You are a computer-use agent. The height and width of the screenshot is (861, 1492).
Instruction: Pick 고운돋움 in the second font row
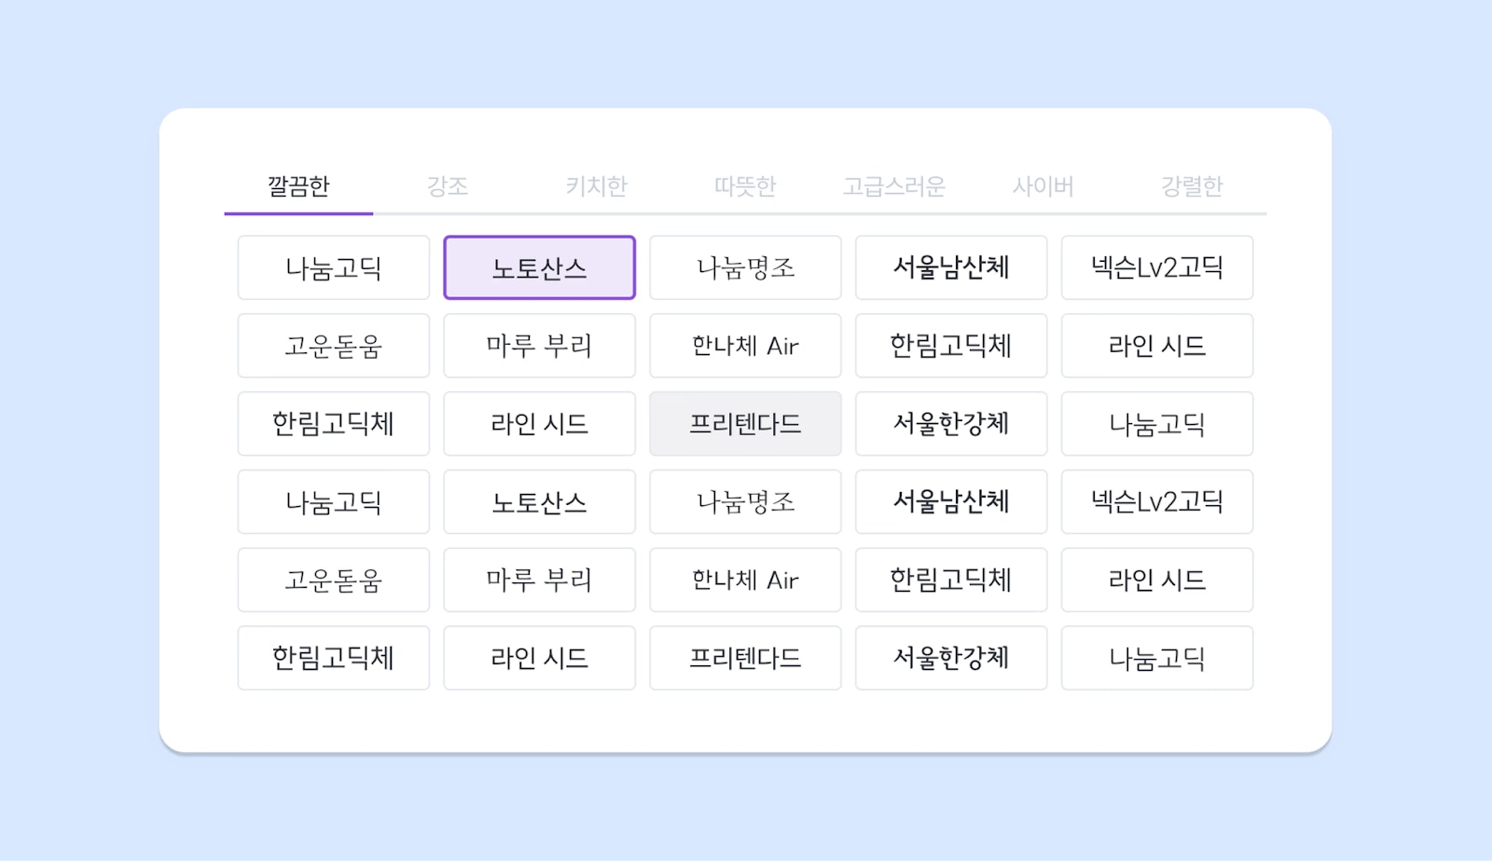(x=334, y=346)
